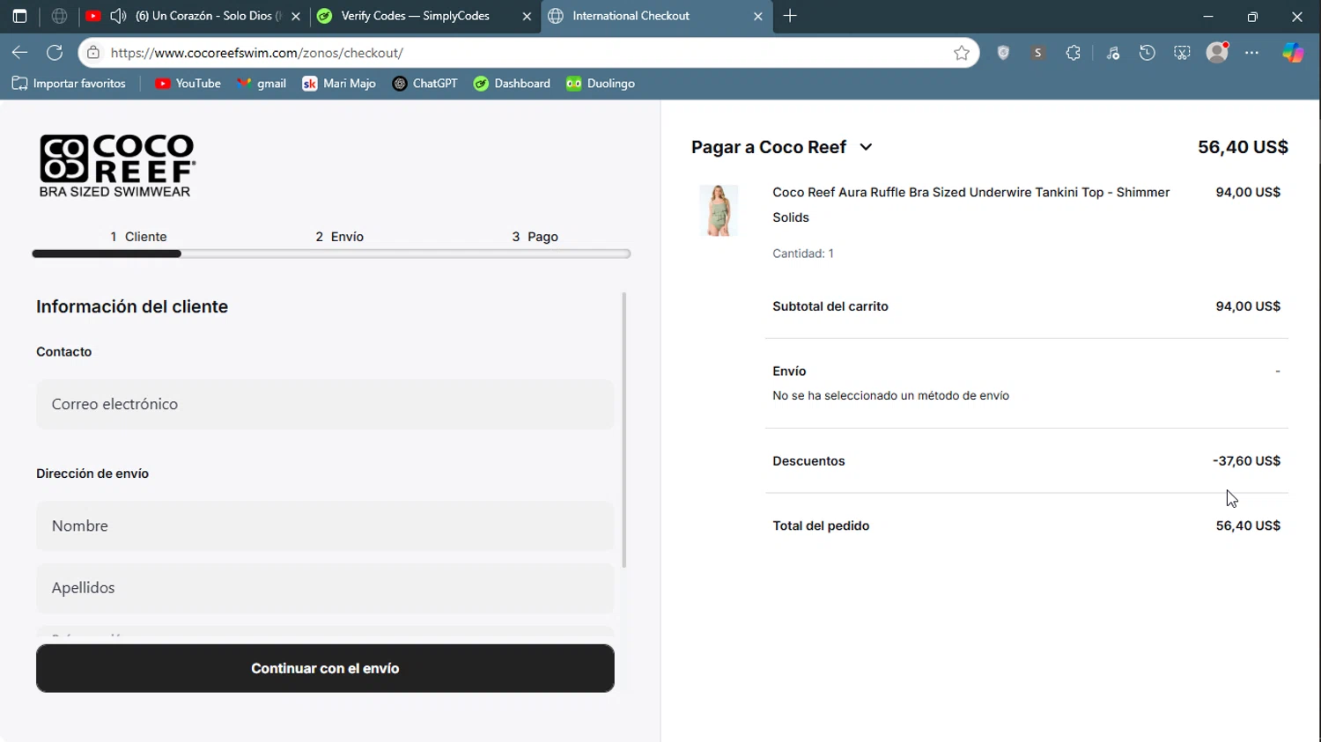Click the workspaces globe icon

click(x=59, y=16)
